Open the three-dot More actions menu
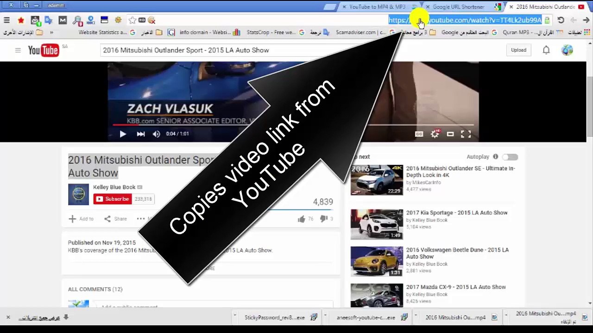 pyautogui.click(x=141, y=219)
